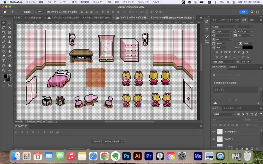Screen dimensions: 263x164
Task: Switch to the チャンネル tab
Action: 229,108
